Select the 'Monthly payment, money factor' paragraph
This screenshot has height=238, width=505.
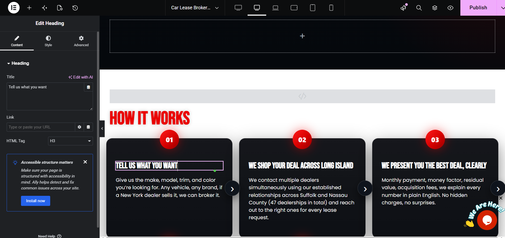pos(432,191)
